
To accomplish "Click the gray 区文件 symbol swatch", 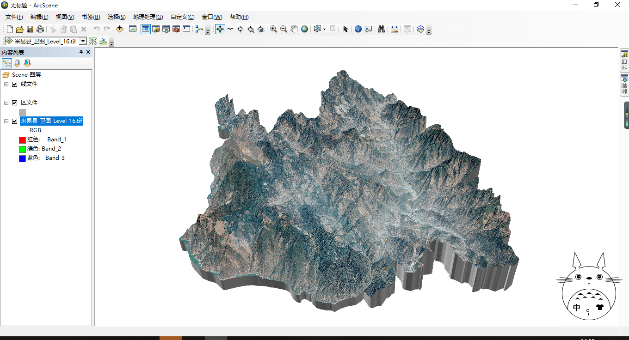I will tap(22, 112).
